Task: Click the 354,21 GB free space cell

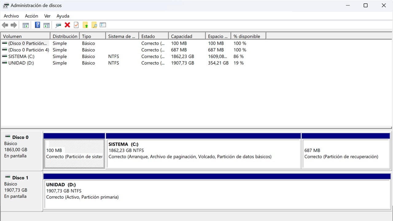Action: pyautogui.click(x=218, y=63)
